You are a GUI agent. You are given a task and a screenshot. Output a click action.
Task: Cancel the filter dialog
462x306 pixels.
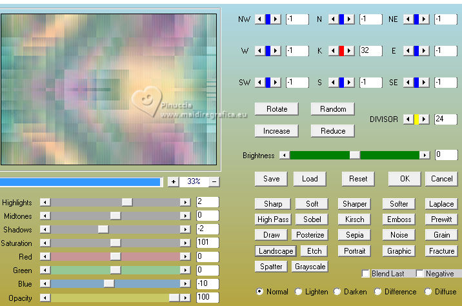click(x=441, y=179)
